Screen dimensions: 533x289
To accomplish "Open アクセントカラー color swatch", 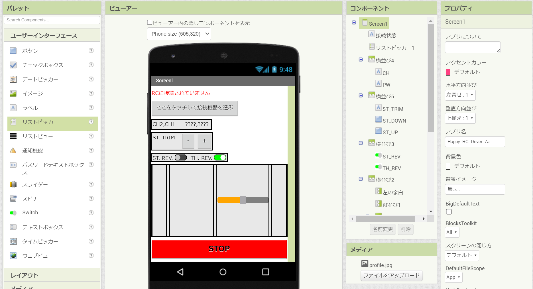I will tap(448, 72).
